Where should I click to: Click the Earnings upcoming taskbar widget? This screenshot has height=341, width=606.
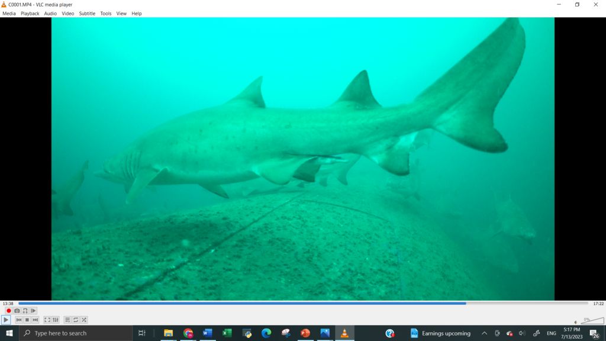441,333
